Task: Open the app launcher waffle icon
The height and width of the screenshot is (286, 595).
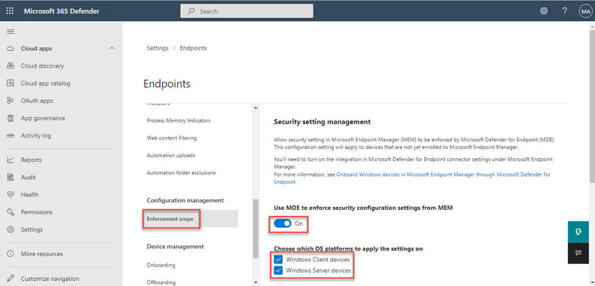Action: tap(10, 11)
